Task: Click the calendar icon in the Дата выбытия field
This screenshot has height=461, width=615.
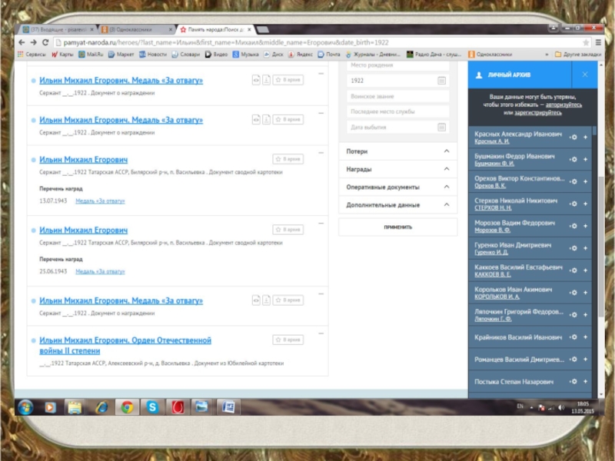Action: click(441, 127)
